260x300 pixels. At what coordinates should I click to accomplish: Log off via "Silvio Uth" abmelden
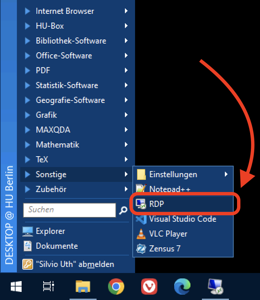pos(76,264)
